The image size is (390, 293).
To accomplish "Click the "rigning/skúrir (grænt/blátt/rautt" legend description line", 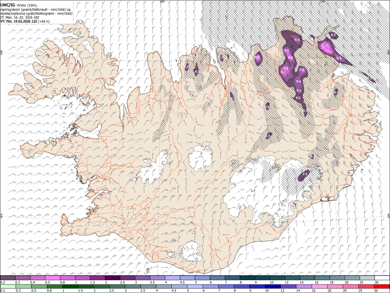I will coord(35,9).
